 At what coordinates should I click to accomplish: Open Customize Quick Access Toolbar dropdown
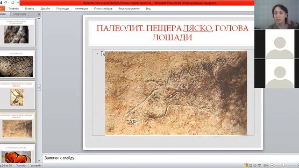[x=18, y=3]
